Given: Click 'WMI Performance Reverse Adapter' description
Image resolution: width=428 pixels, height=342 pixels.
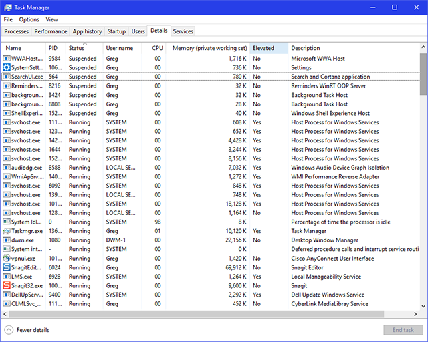Looking at the screenshot, I should pyautogui.click(x=335, y=177).
